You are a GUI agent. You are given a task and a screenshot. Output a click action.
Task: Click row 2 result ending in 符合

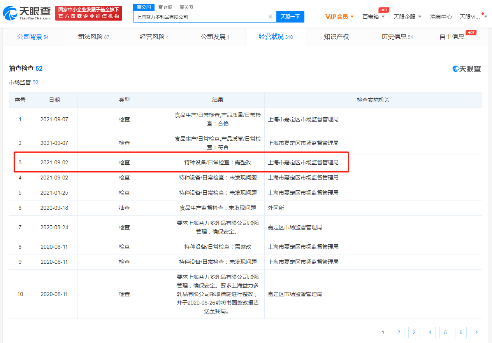pos(218,143)
